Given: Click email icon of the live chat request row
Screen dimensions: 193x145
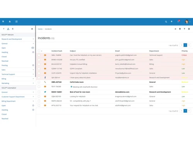Looking at the screenshot, I should pos(45,106).
